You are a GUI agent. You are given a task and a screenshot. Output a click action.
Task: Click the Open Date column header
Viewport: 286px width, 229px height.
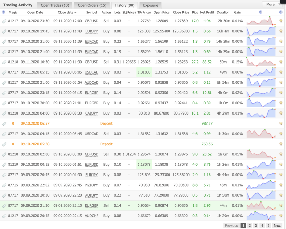pos(35,13)
